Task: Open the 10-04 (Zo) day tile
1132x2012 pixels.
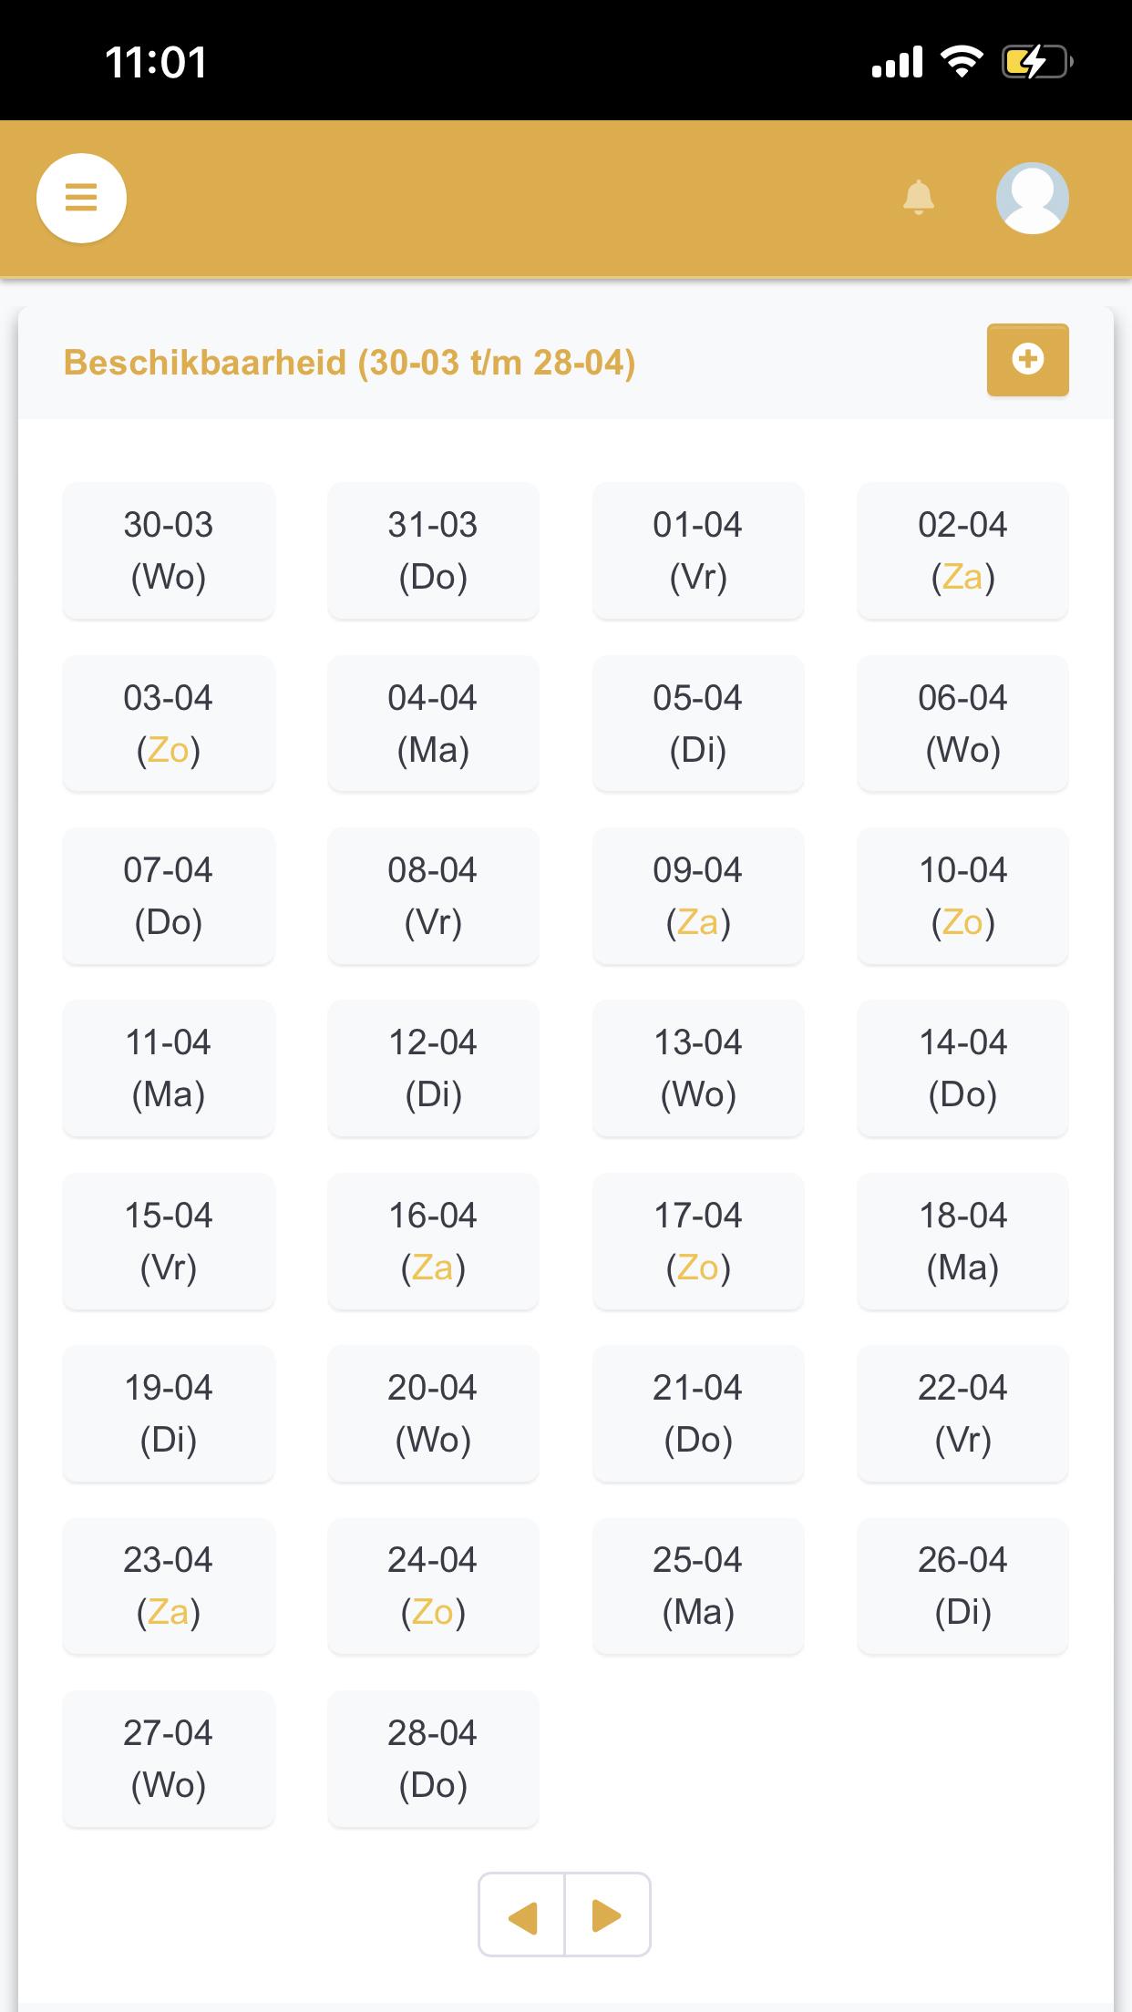Action: pos(962,896)
